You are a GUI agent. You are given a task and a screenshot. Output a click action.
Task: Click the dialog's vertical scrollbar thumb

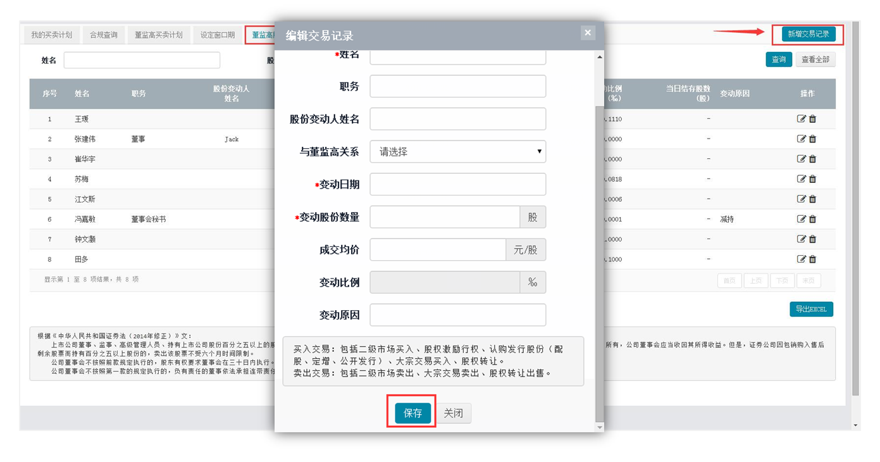point(600,263)
